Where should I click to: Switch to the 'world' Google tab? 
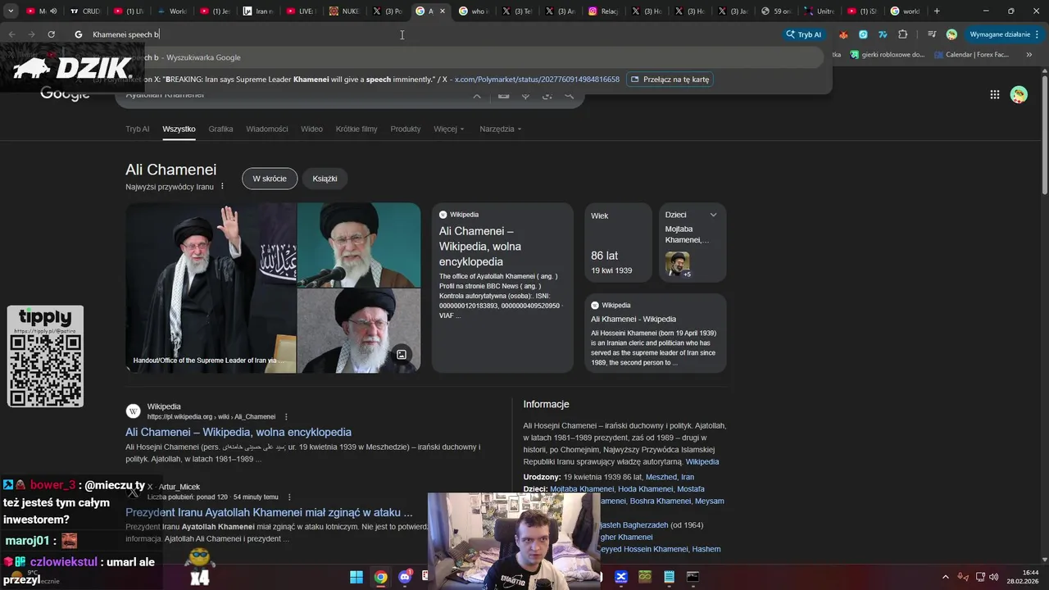point(905,11)
